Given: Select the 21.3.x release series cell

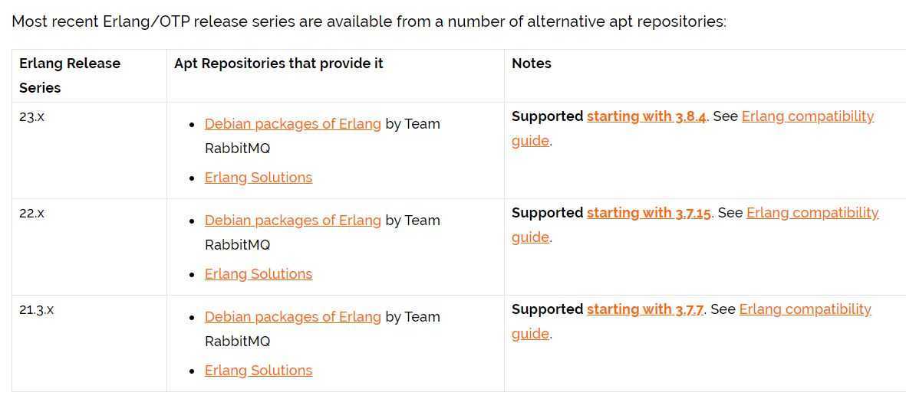Looking at the screenshot, I should pyautogui.click(x=89, y=343).
